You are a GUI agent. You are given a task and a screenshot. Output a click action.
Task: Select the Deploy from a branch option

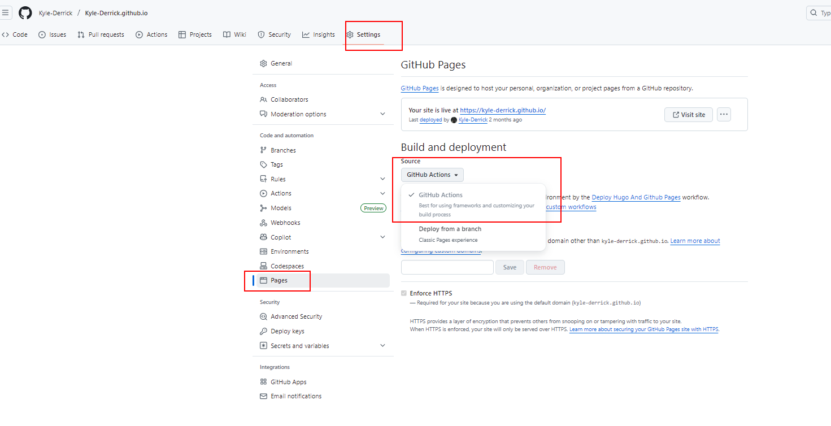(x=450, y=229)
